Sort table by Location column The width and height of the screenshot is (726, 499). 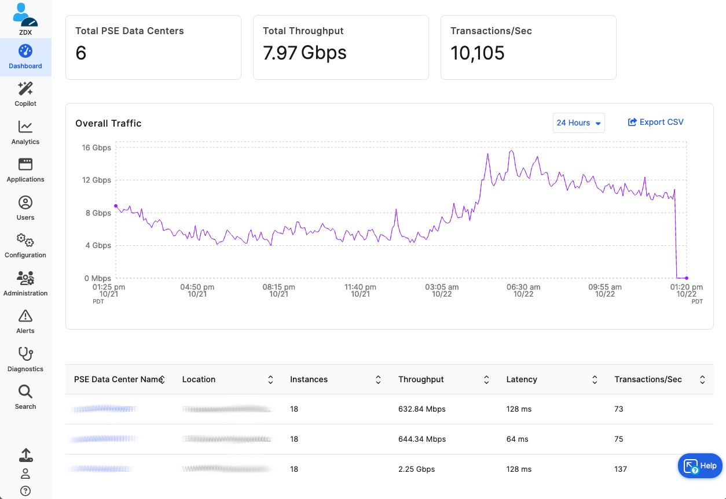click(x=270, y=380)
